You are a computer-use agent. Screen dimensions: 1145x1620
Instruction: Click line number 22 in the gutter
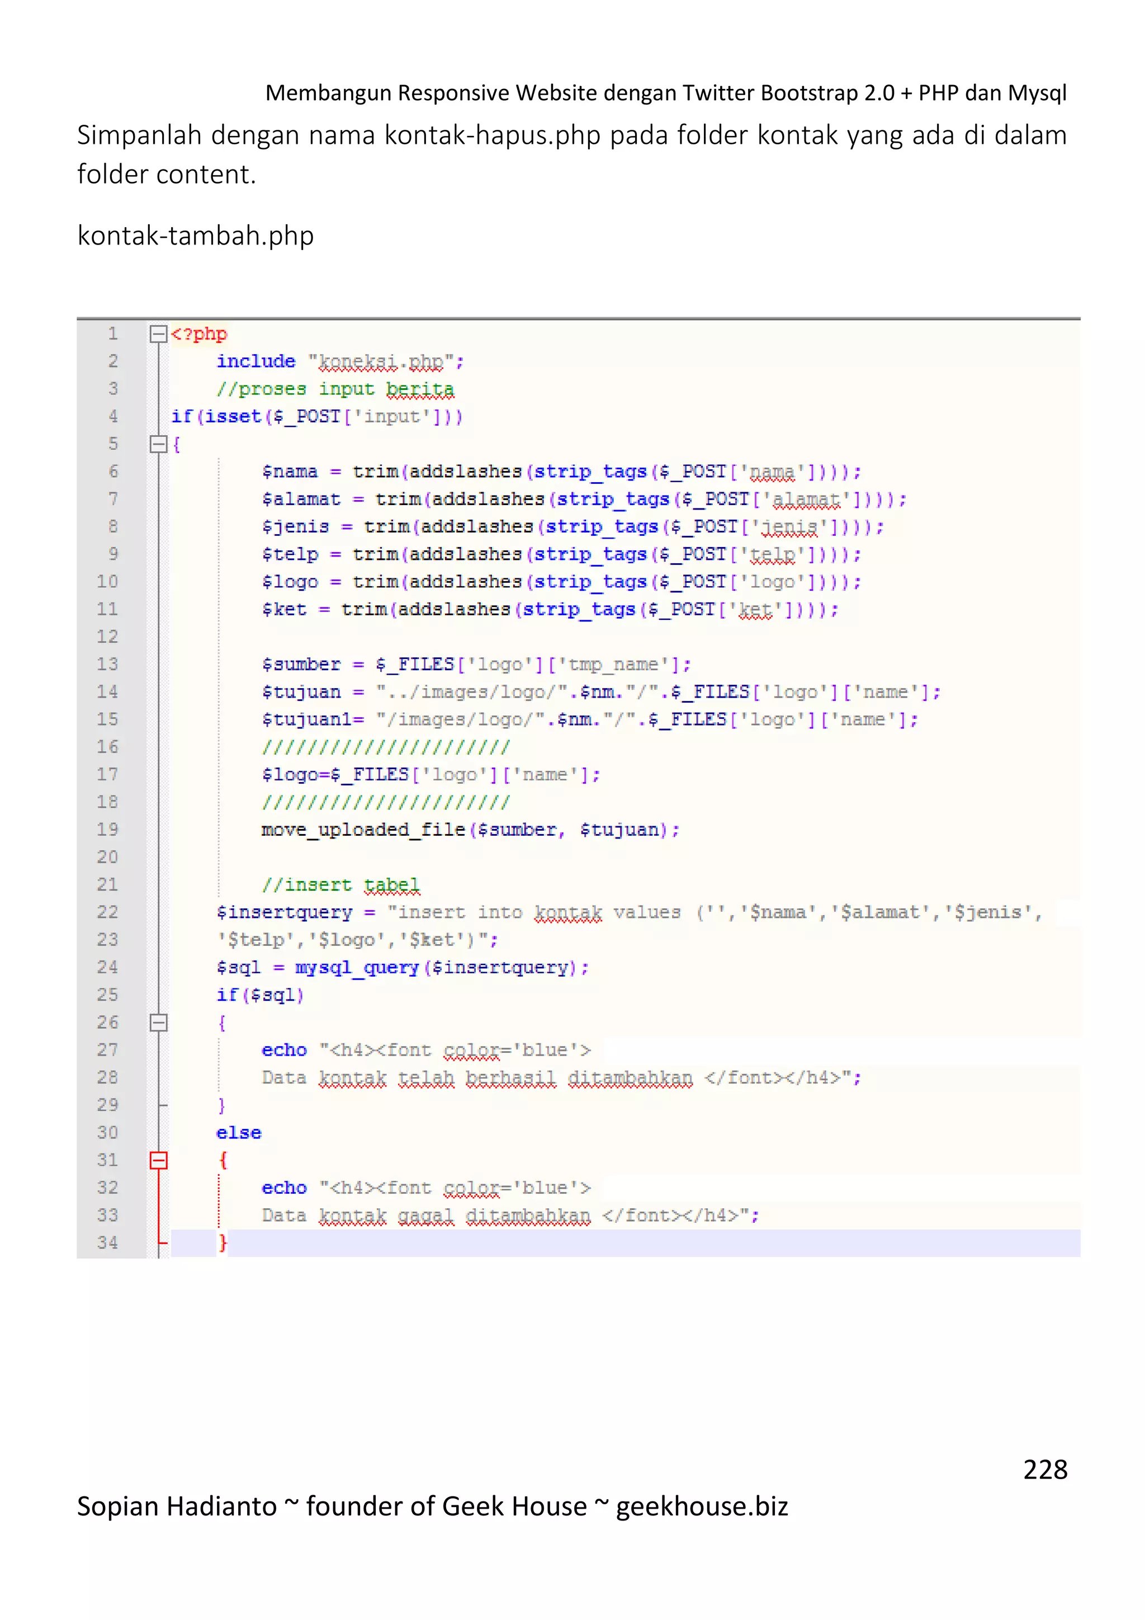click(107, 912)
